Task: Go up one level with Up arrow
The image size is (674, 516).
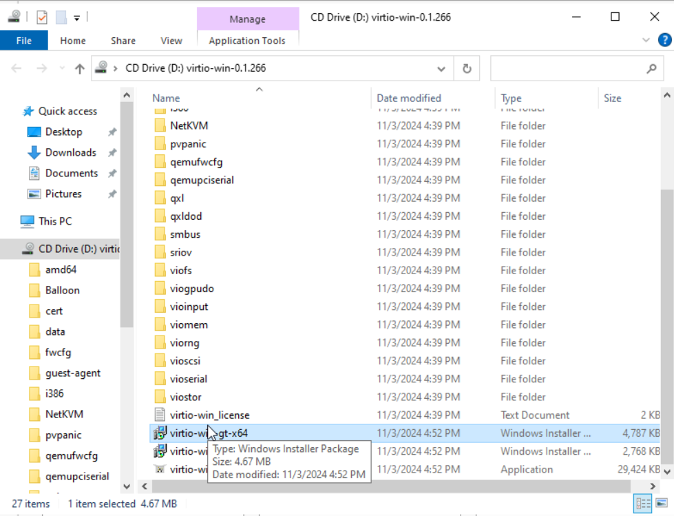Action: 80,68
